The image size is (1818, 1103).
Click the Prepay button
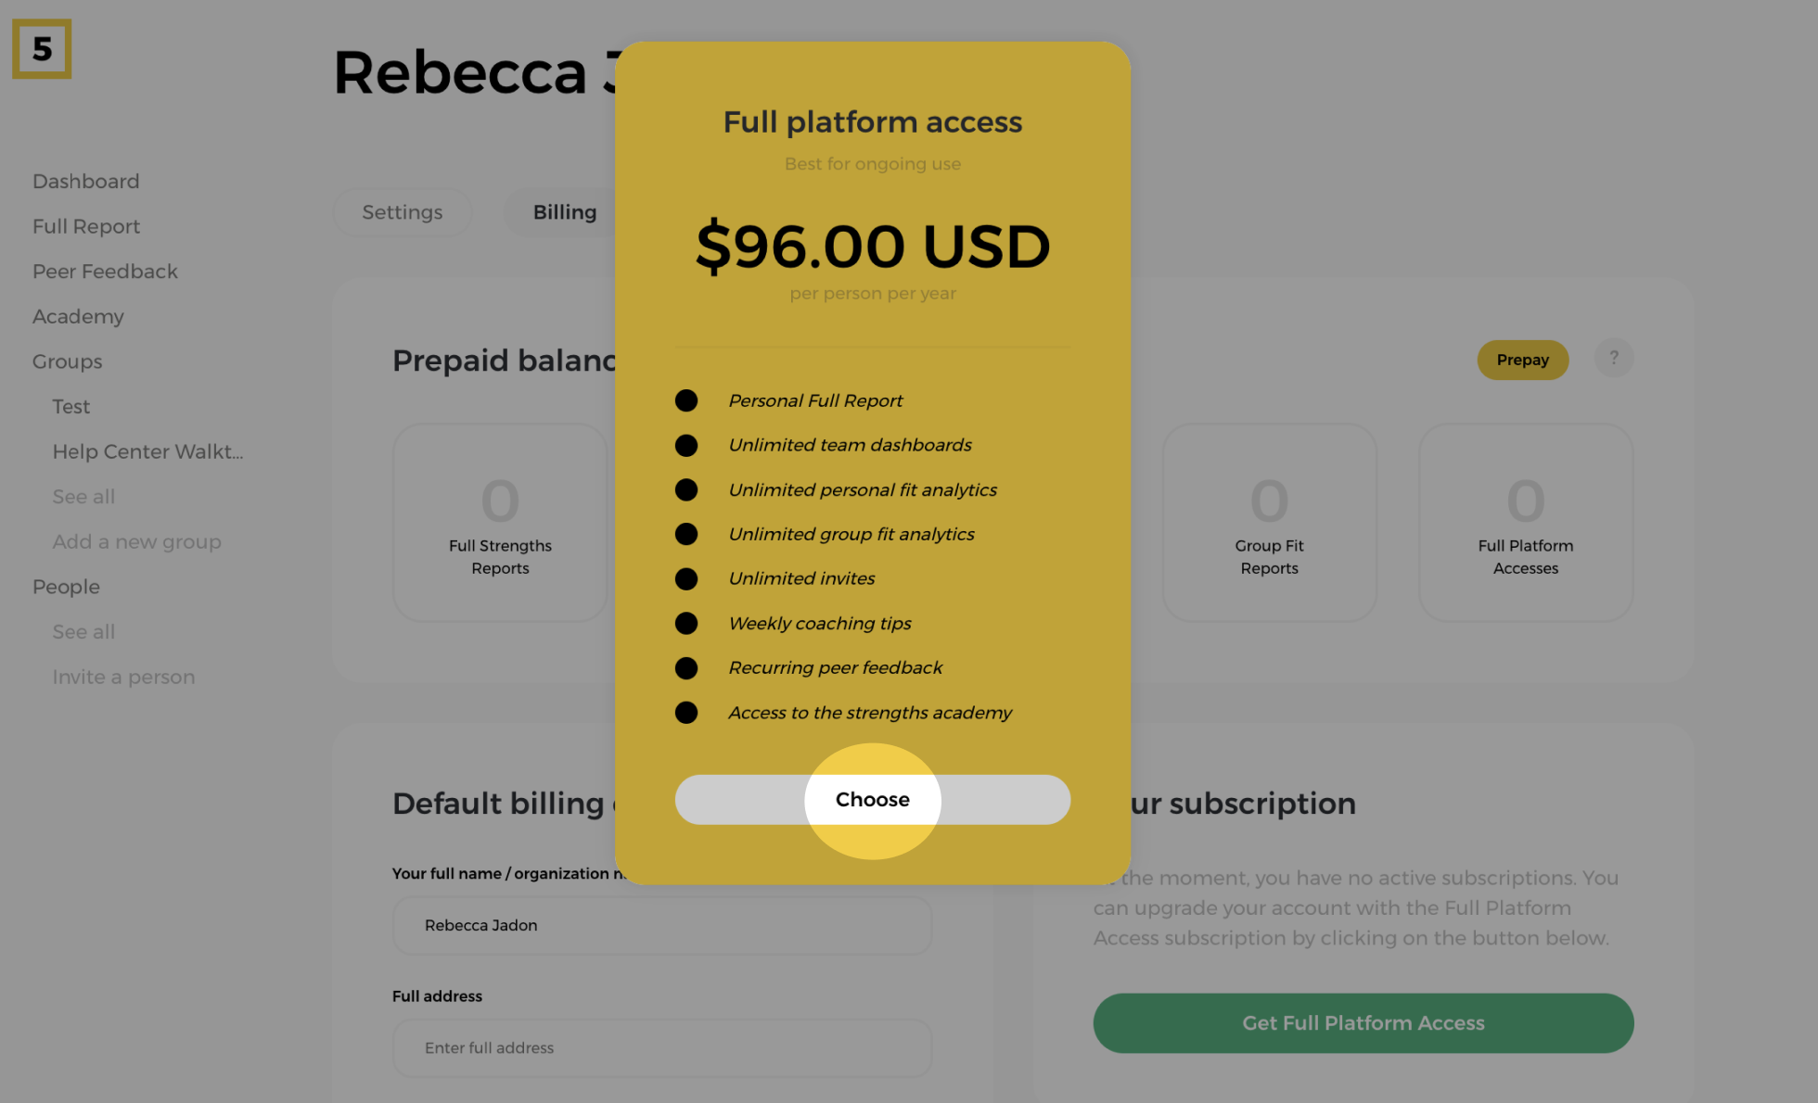[x=1522, y=360]
